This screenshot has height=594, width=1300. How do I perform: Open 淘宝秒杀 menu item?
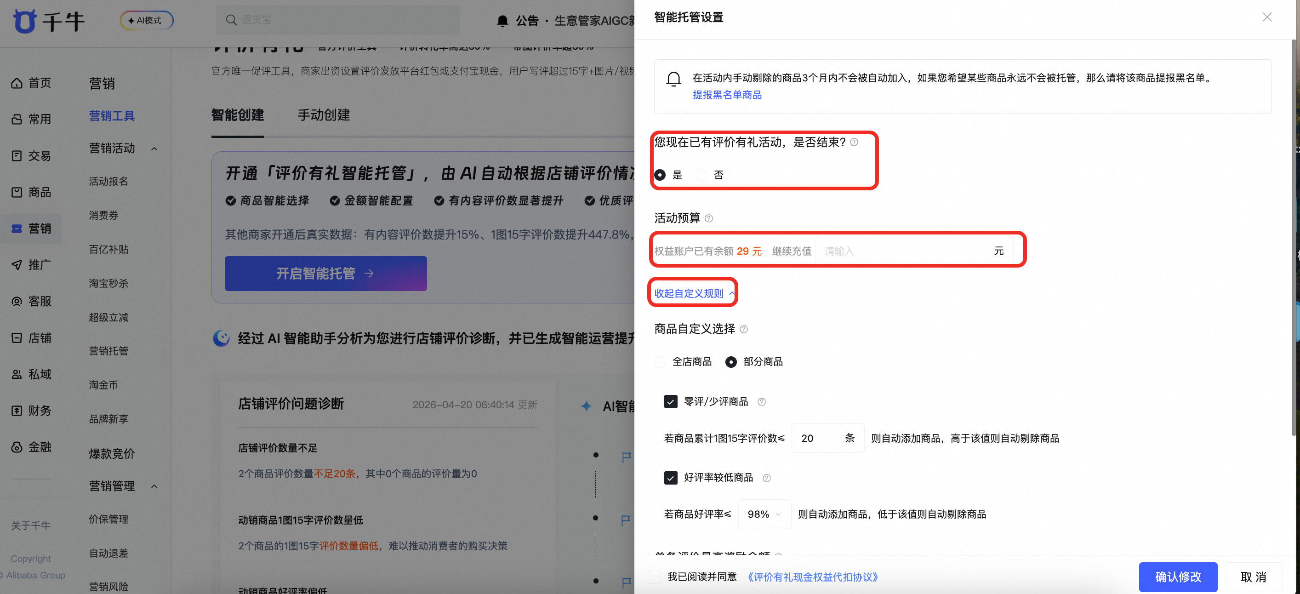pyautogui.click(x=108, y=283)
